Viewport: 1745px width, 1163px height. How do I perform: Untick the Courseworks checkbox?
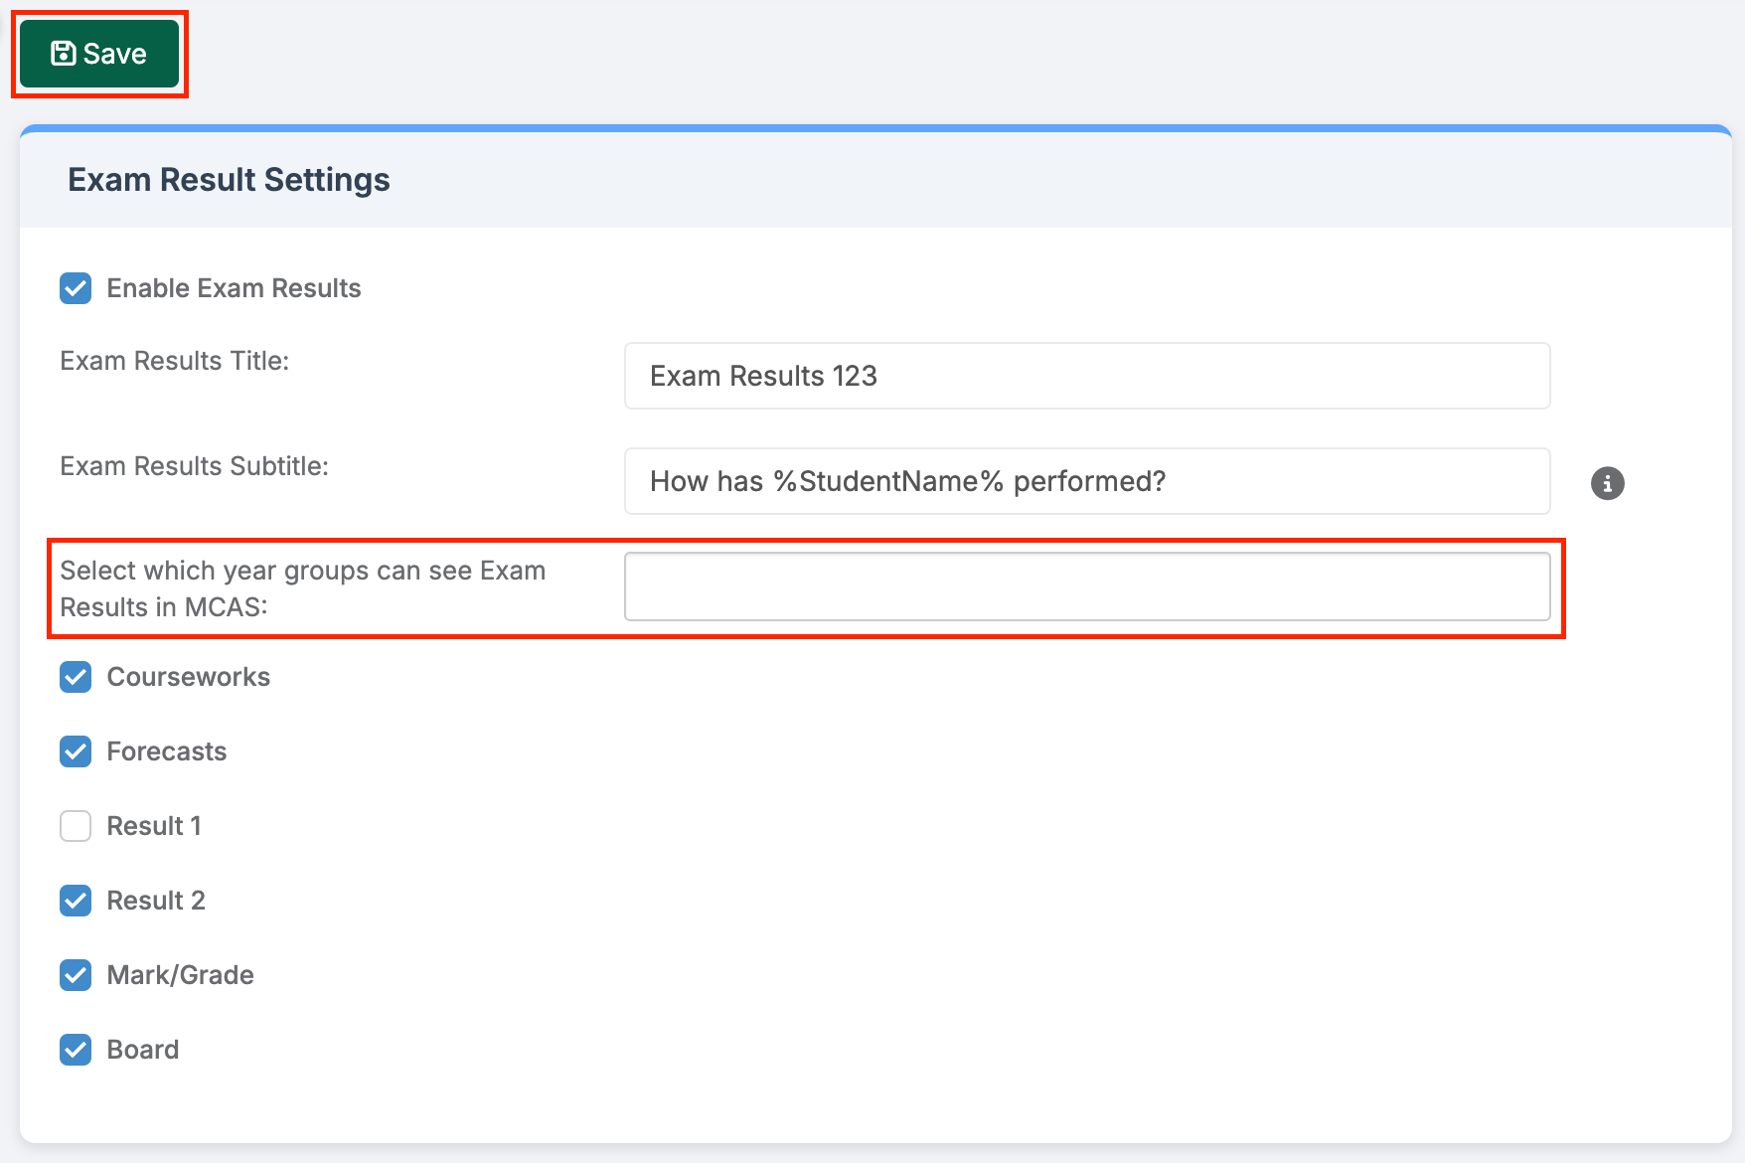pyautogui.click(x=76, y=677)
